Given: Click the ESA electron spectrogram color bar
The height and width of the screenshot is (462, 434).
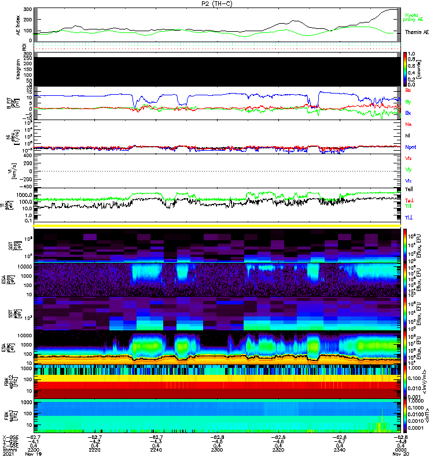Looking at the screenshot, I should [x=405, y=348].
